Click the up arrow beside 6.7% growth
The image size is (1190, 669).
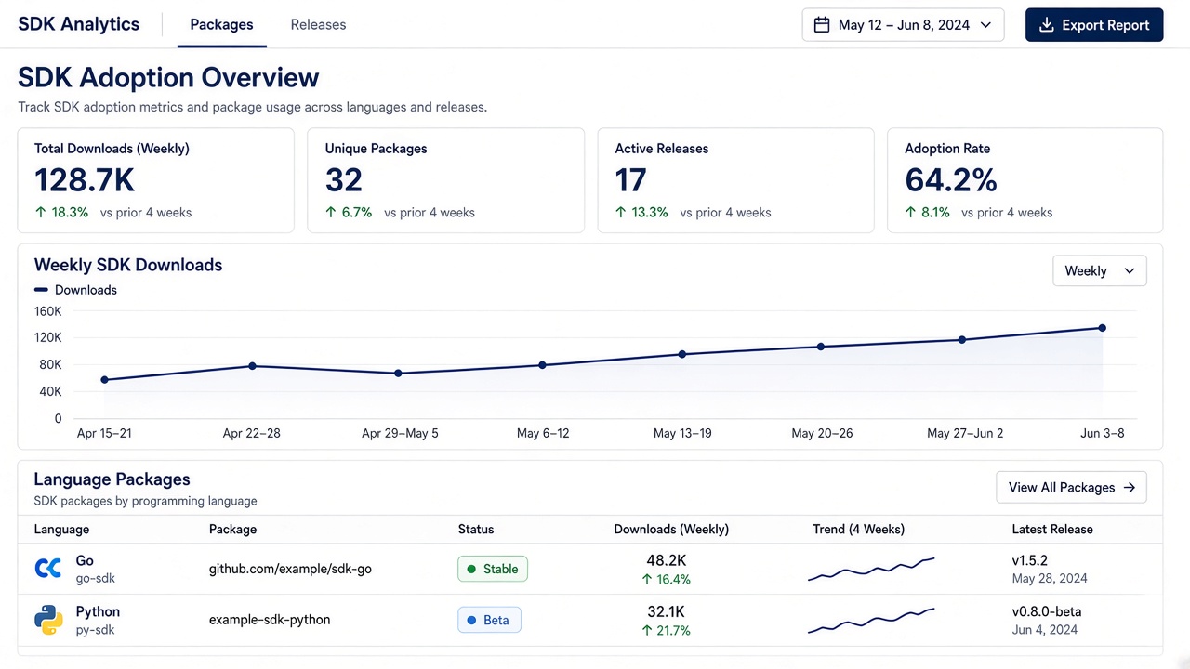pos(330,212)
